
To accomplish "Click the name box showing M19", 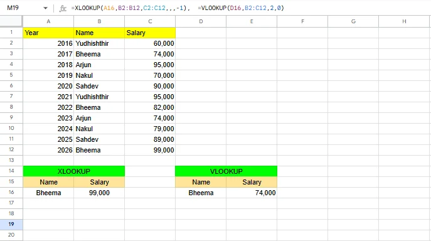I will tap(13, 8).
